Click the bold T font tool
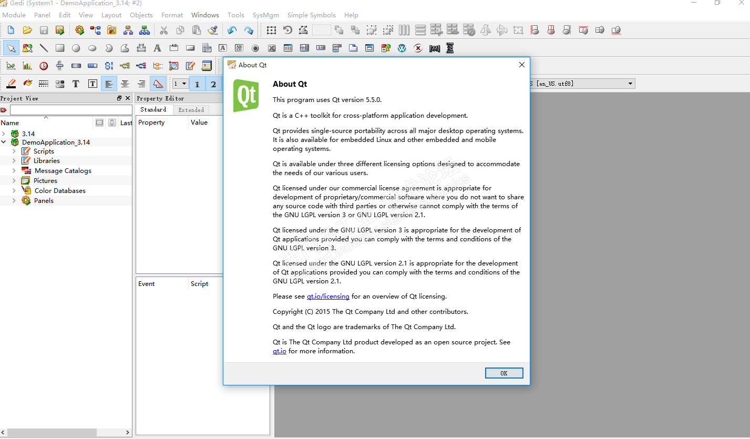This screenshot has width=750, height=439. [76, 84]
